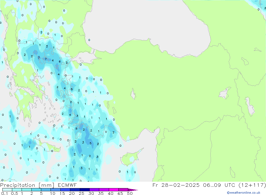The image size is (266, 195).
Task: Click the 5–10 mm blue legend swatch
Action: [x=46, y=190]
